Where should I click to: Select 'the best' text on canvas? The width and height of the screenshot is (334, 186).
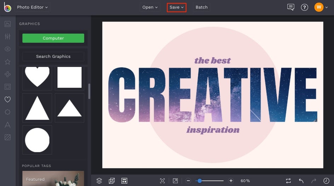point(213,61)
